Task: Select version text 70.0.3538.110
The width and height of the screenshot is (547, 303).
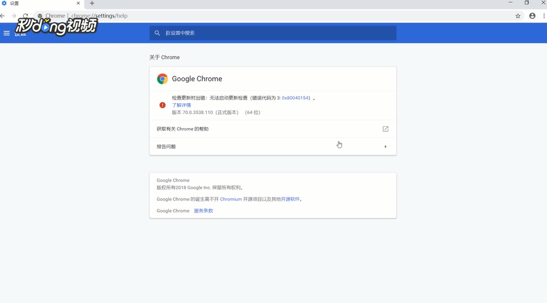Action: click(198, 112)
